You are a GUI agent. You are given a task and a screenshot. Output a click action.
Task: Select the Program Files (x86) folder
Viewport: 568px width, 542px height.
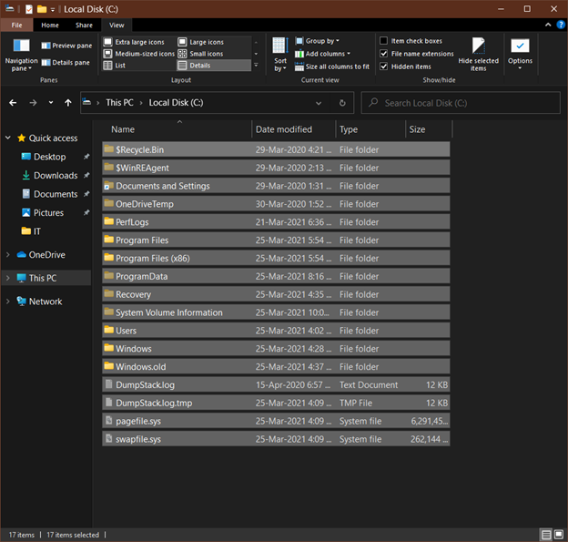pos(276,258)
